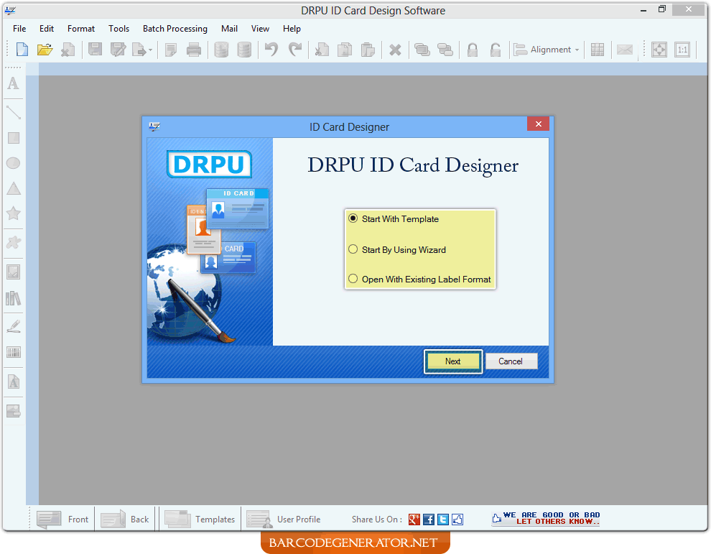
Task: Click the Redo arrow icon
Action: pyautogui.click(x=295, y=49)
